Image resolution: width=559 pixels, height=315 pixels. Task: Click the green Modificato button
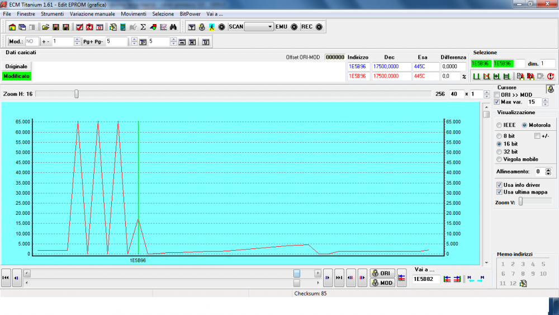[16, 76]
